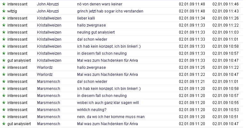
Task: Click the star in 'wirklich neuling?' row
Action: [4, 110]
